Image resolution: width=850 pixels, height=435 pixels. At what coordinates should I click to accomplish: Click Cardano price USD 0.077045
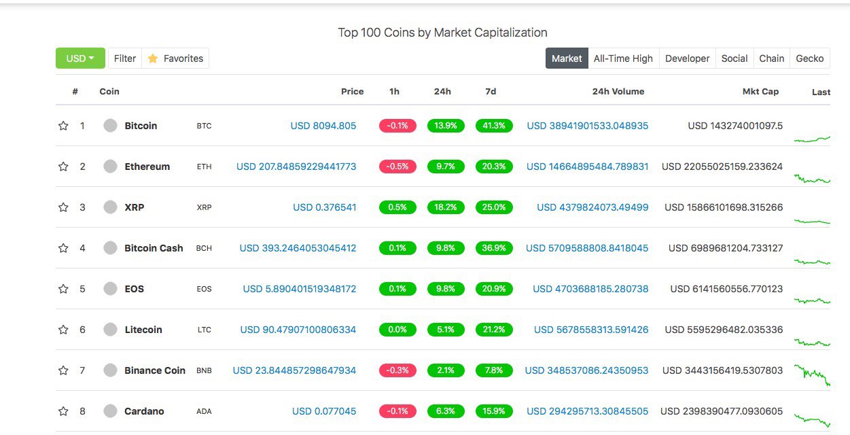(x=324, y=411)
